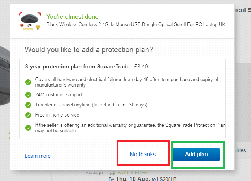Image resolution: width=251 pixels, height=181 pixels.
Task: Click the checkmark next to 24/7 customer support
Action: click(x=28, y=95)
